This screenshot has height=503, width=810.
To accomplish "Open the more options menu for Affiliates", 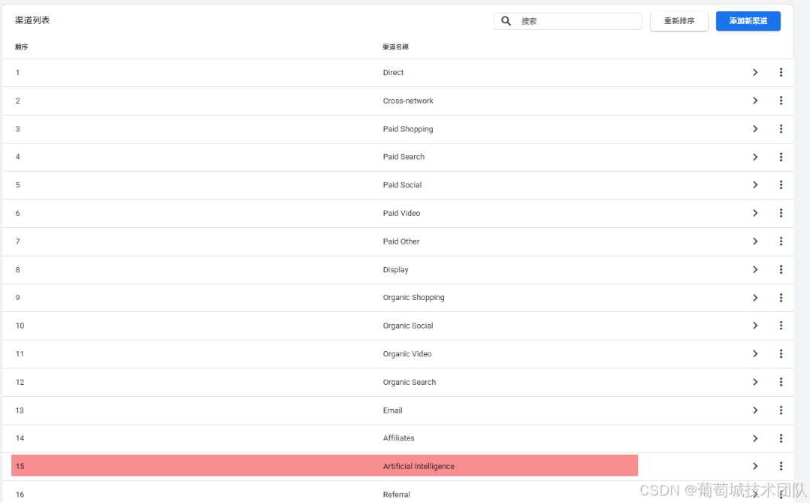I will [781, 438].
